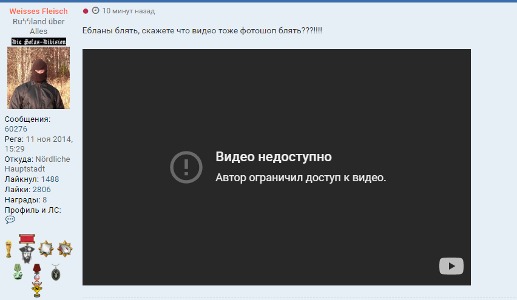Click the YouTube logo in video player

point(451,266)
